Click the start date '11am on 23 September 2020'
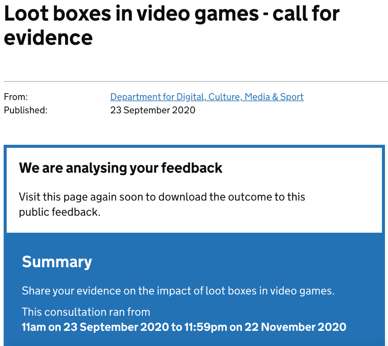The image size is (388, 346). click(95, 327)
